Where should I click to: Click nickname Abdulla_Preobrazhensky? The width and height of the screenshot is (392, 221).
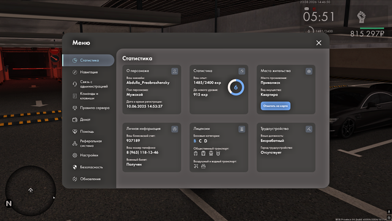tap(148, 83)
